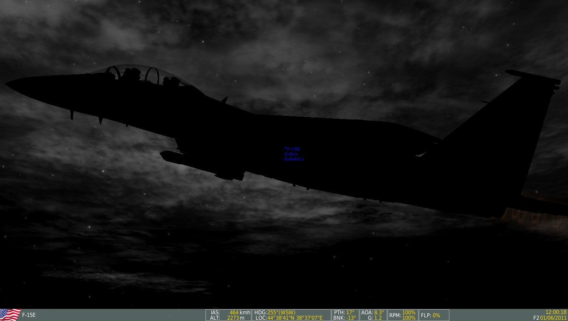This screenshot has height=321, width=568.
Task: Click the blue F-15E label on aircraft
Action: point(292,149)
